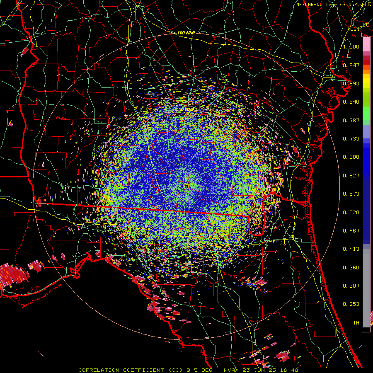Click the pink segment of the color bar
373x373 pixels.
click(366, 44)
